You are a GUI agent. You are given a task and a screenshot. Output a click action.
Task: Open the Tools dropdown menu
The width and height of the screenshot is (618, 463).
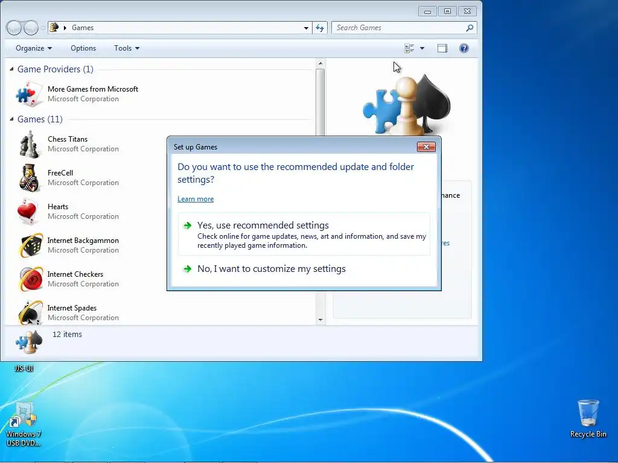coord(127,48)
